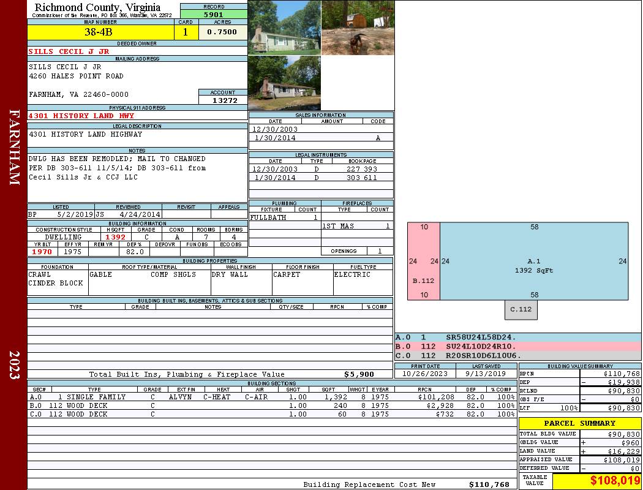Click the RPCN value $101,208
Image resolution: width=643 pixels, height=490 pixels.
436,397
